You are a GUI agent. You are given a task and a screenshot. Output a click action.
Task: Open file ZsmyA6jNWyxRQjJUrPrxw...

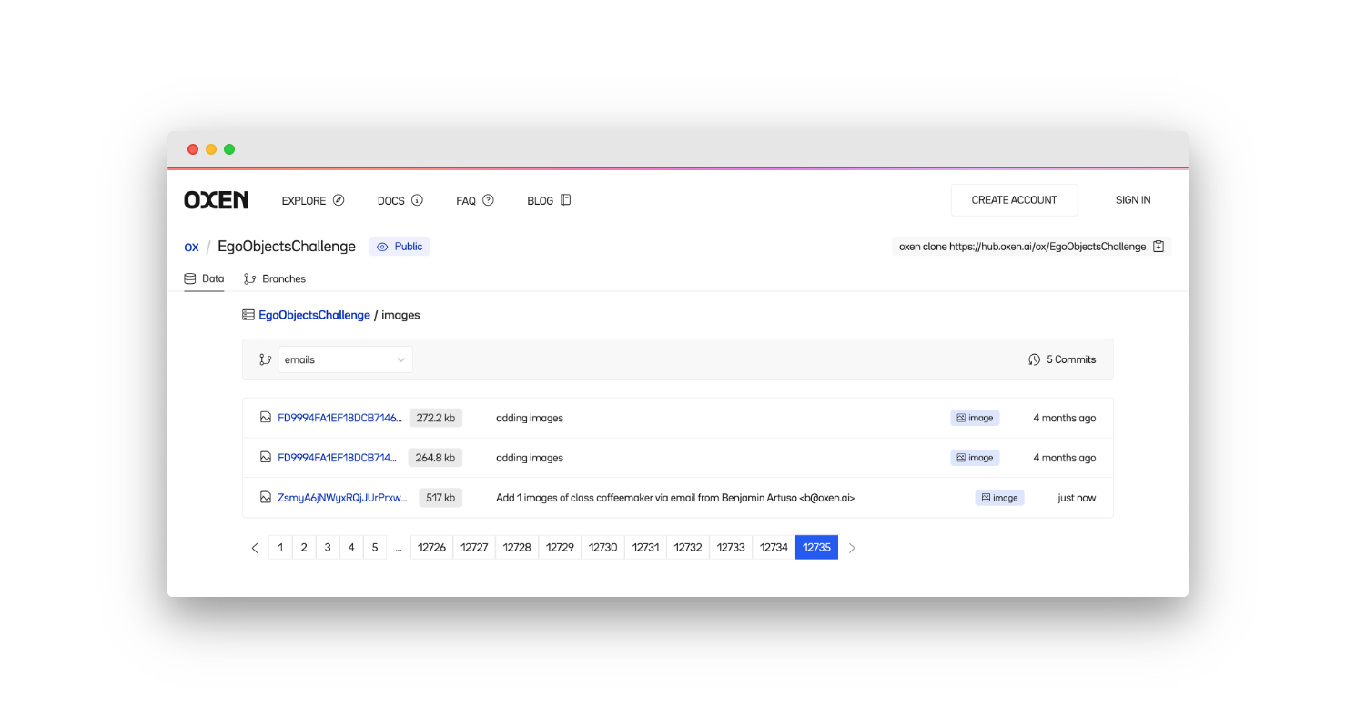tap(342, 498)
